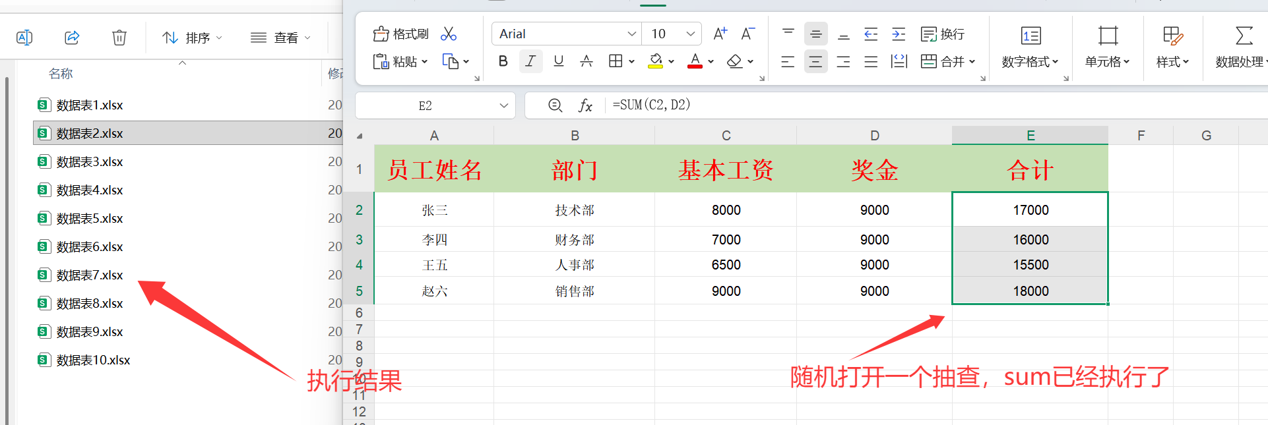The height and width of the screenshot is (425, 1268).
Task: Select column A header
Action: (434, 135)
